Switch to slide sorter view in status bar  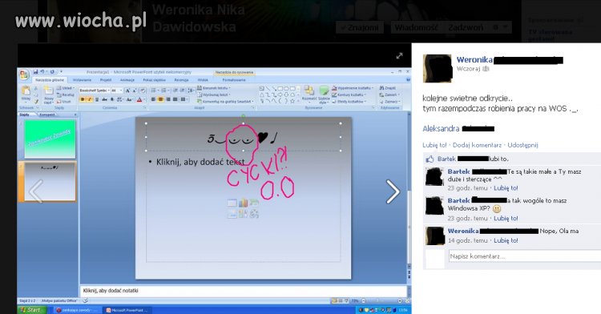point(341,301)
